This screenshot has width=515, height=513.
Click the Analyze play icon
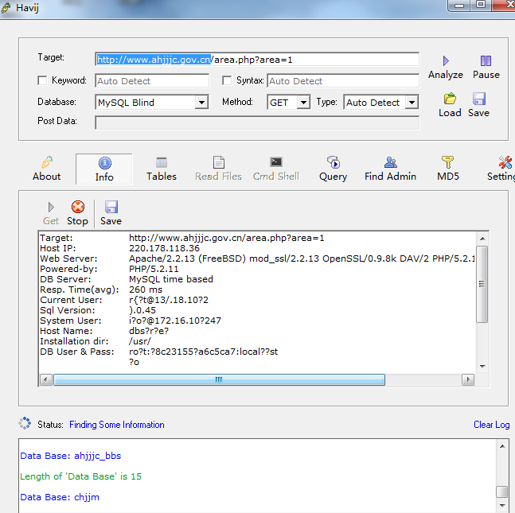point(446,60)
